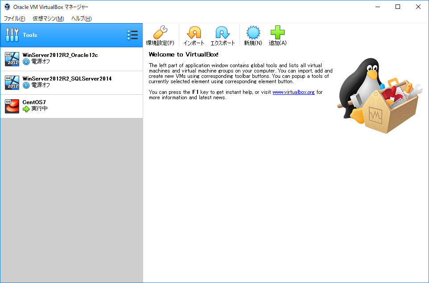Open the ファイル(F) menu

click(15, 19)
